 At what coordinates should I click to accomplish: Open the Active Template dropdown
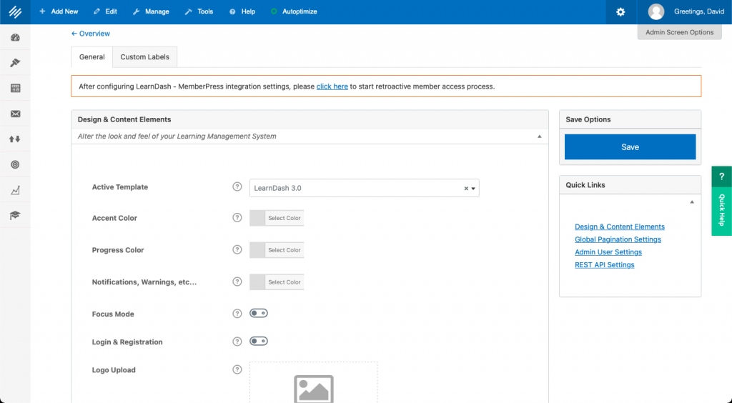[364, 188]
